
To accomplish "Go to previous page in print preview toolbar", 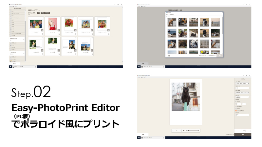I will 173,131.
